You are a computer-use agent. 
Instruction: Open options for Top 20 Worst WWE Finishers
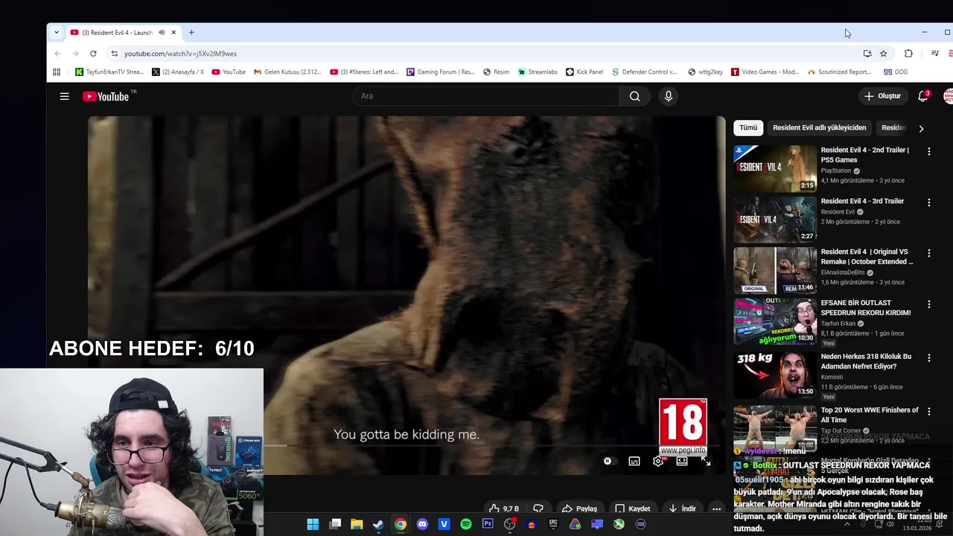pyautogui.click(x=928, y=412)
